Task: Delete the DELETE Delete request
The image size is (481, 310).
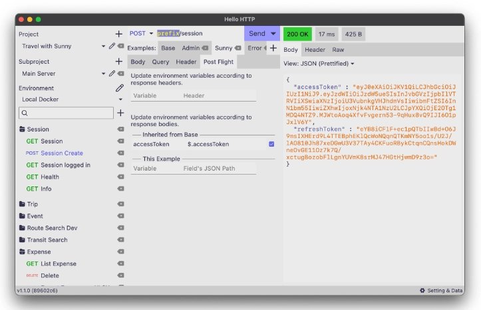Action: click(x=121, y=275)
